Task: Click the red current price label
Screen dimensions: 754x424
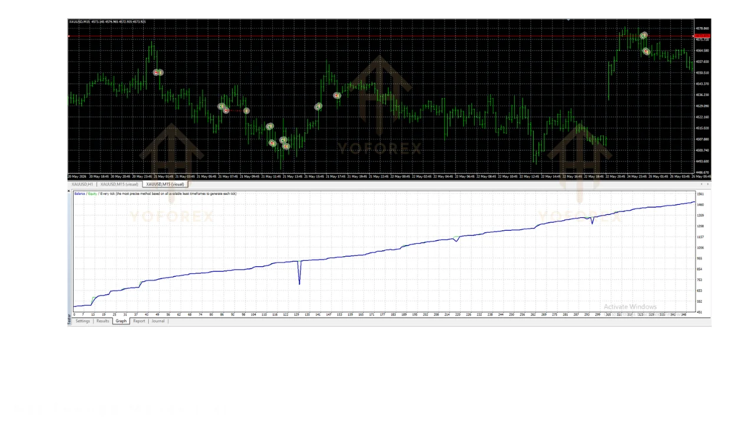Action: tap(702, 37)
